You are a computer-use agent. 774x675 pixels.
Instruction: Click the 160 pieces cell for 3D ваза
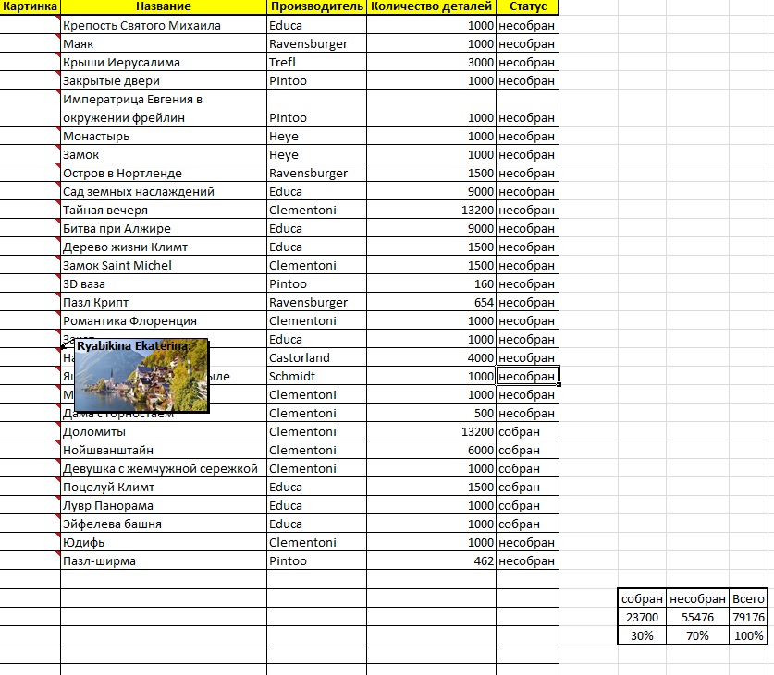click(431, 283)
